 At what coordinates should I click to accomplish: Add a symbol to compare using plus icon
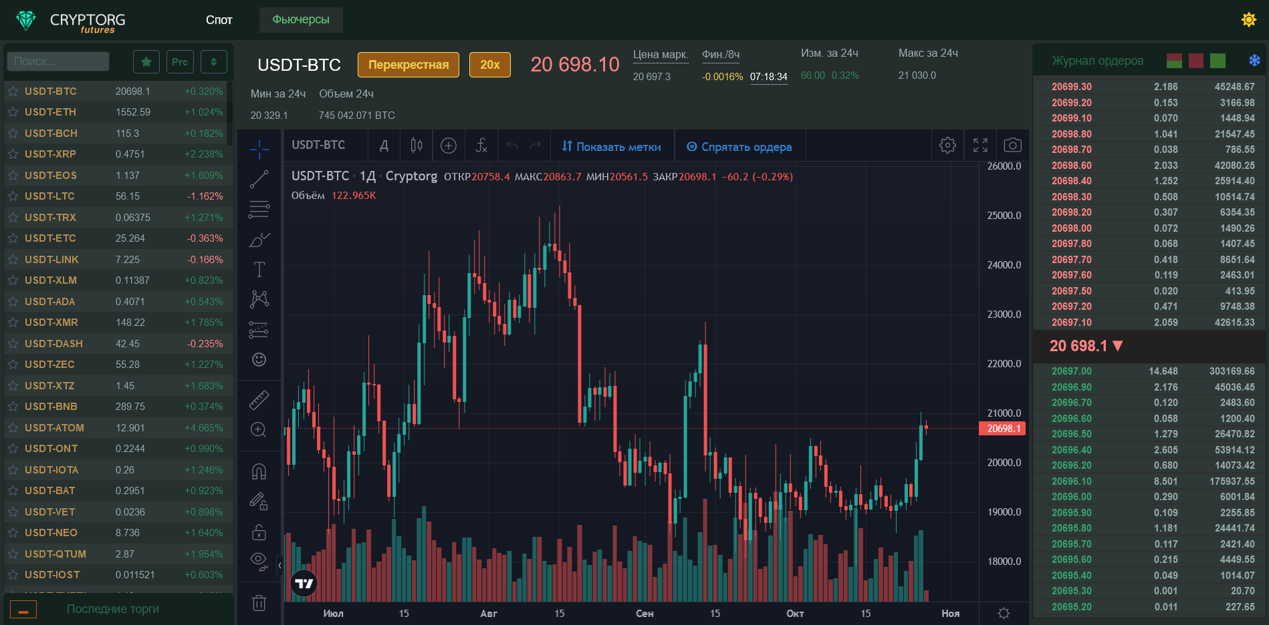[x=448, y=146]
